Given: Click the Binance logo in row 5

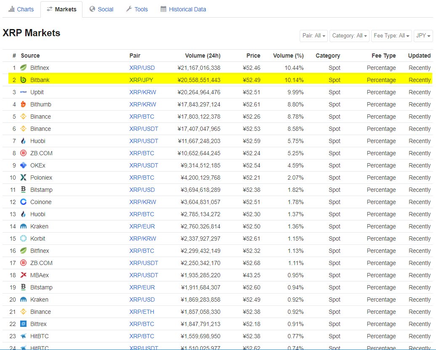Looking at the screenshot, I should (24, 117).
